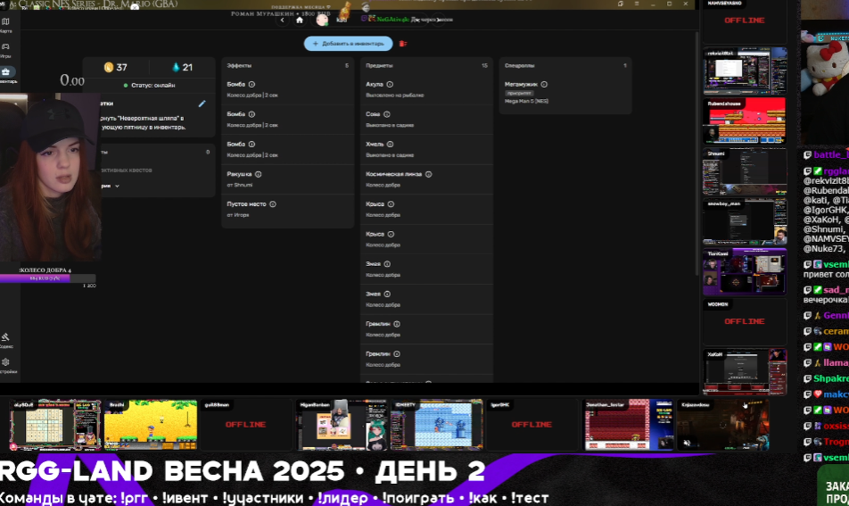Click the pencil edit icon in notes
The image size is (849, 506).
click(x=202, y=104)
